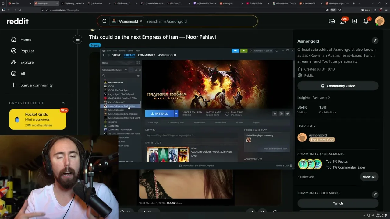This screenshot has width=390, height=219.
Task: Toggle the Steam library collections grid view
Action: tap(138, 63)
